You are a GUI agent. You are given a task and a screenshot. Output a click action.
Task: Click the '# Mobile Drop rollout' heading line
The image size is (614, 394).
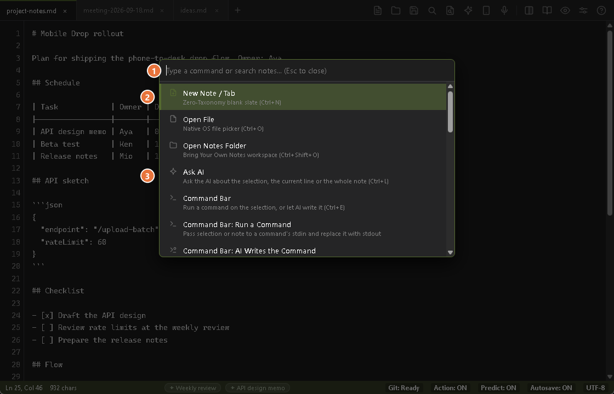point(77,33)
